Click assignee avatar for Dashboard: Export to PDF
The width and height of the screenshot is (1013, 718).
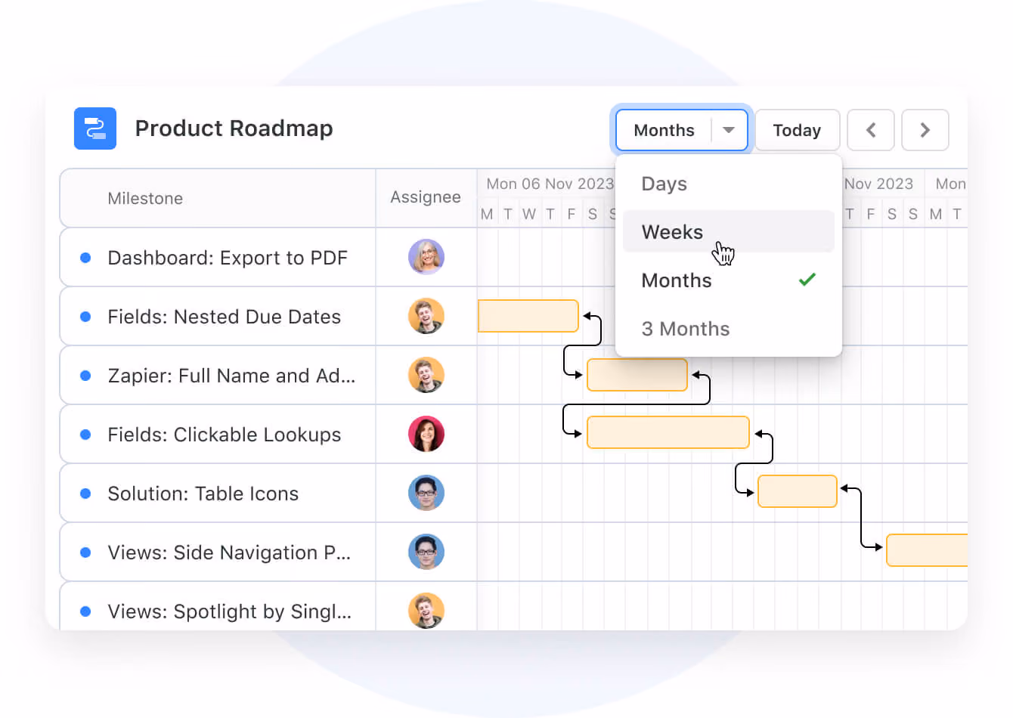click(x=426, y=257)
